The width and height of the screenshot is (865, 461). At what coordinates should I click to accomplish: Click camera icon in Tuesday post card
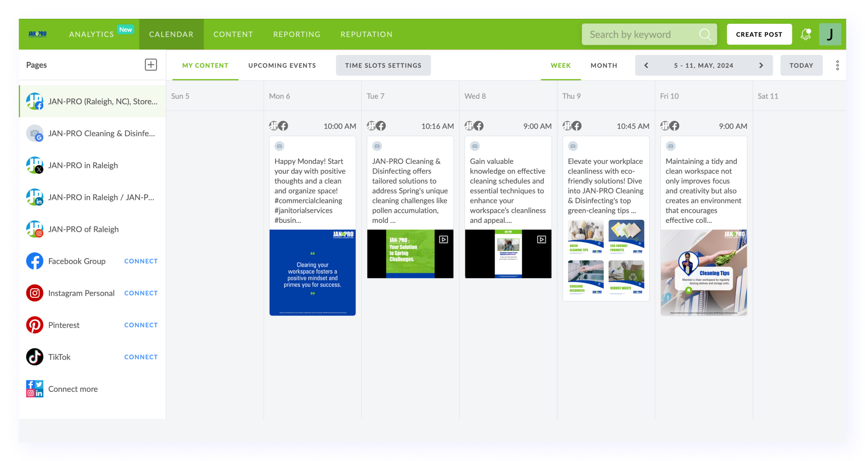pos(377,146)
